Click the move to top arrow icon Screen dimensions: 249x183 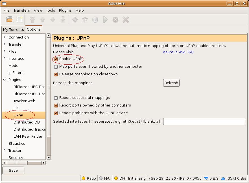pos(32,20)
